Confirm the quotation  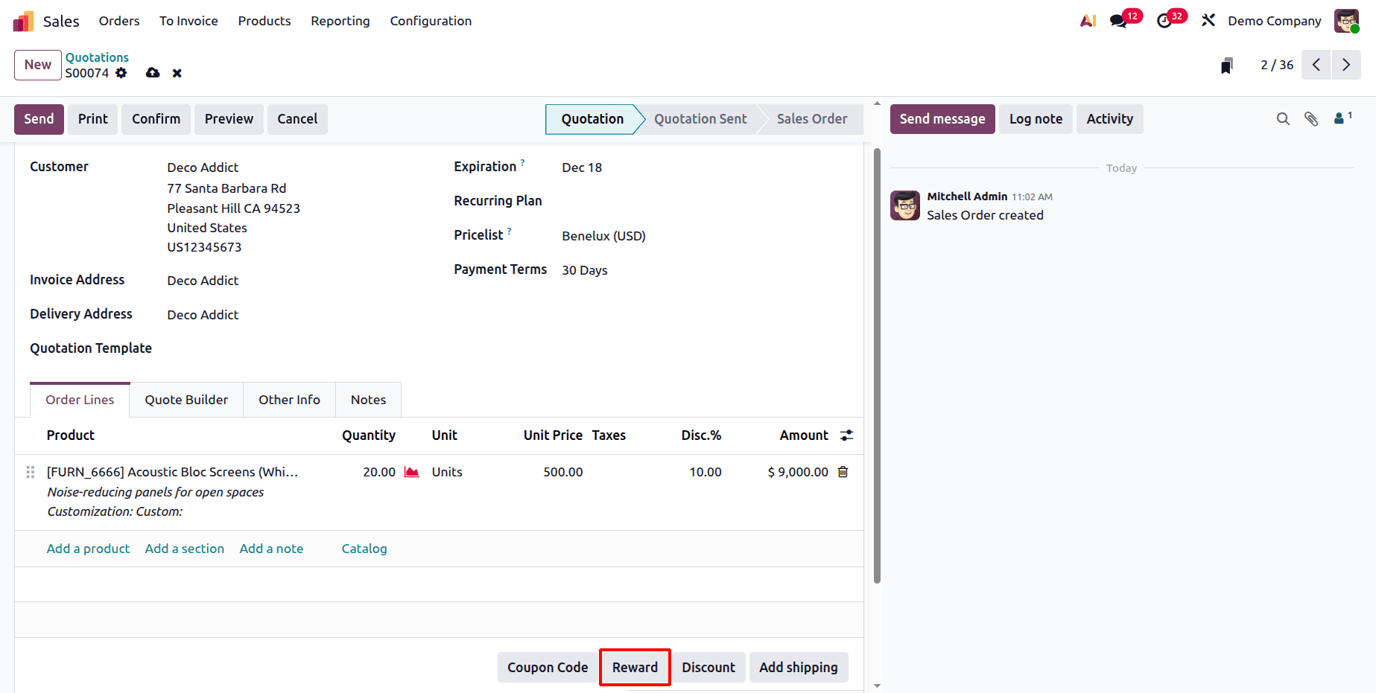[x=156, y=119]
